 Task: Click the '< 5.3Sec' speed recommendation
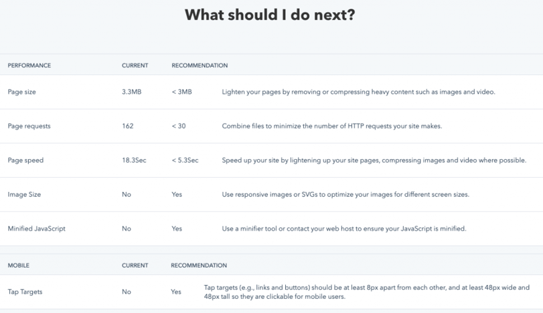tap(185, 160)
